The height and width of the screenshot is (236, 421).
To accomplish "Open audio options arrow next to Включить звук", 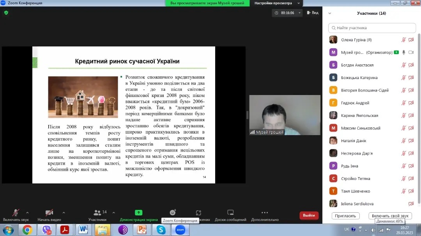I will [27, 213].
